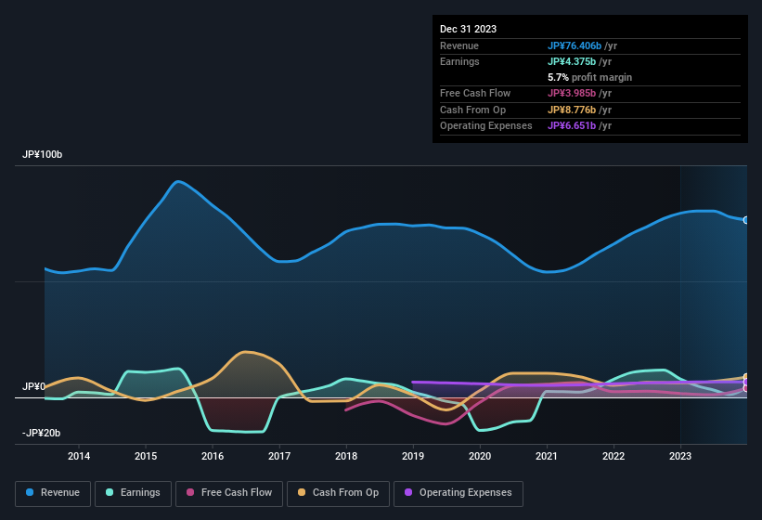Click the JP¥0 y-axis label

[x=33, y=387]
